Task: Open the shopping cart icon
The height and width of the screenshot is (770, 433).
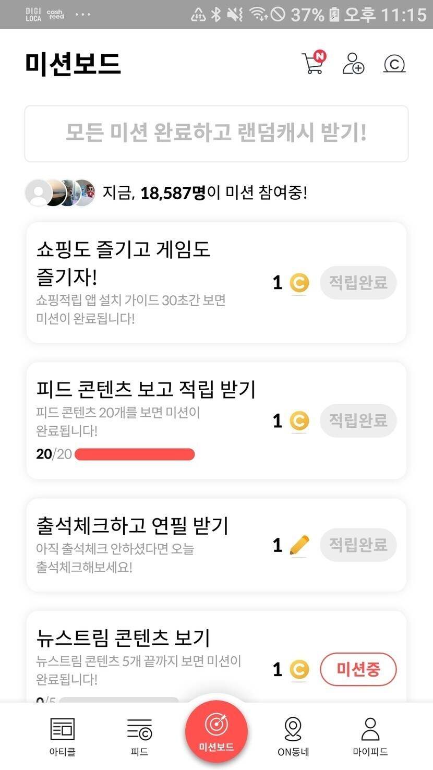Action: pyautogui.click(x=313, y=64)
